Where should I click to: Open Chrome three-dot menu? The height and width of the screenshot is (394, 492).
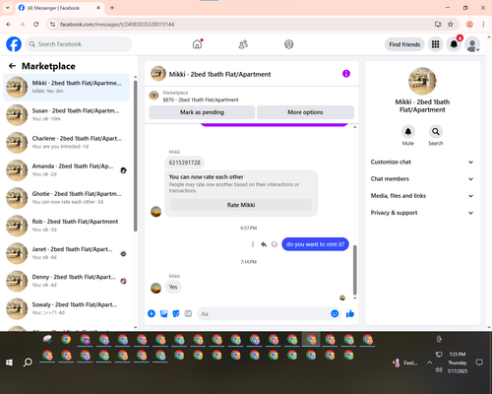(483, 25)
